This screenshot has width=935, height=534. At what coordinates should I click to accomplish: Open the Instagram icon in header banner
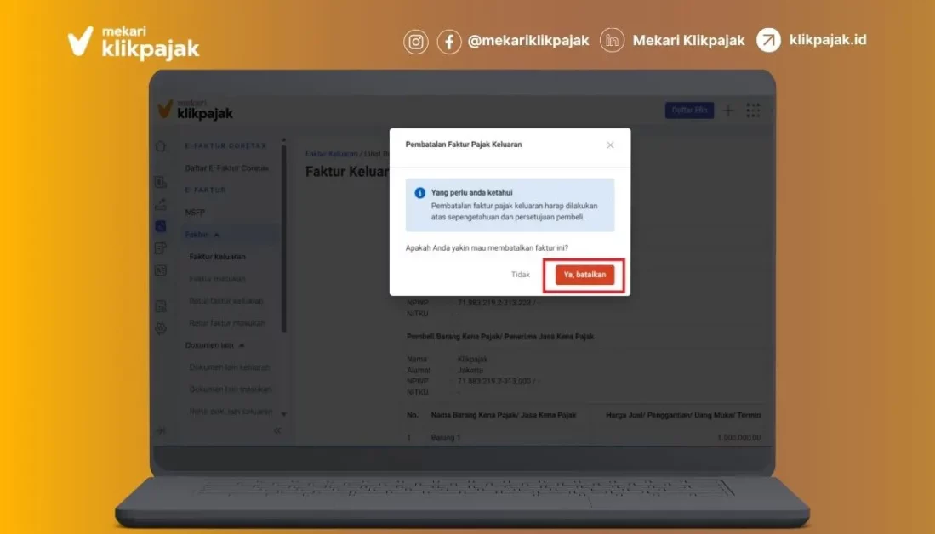click(416, 42)
